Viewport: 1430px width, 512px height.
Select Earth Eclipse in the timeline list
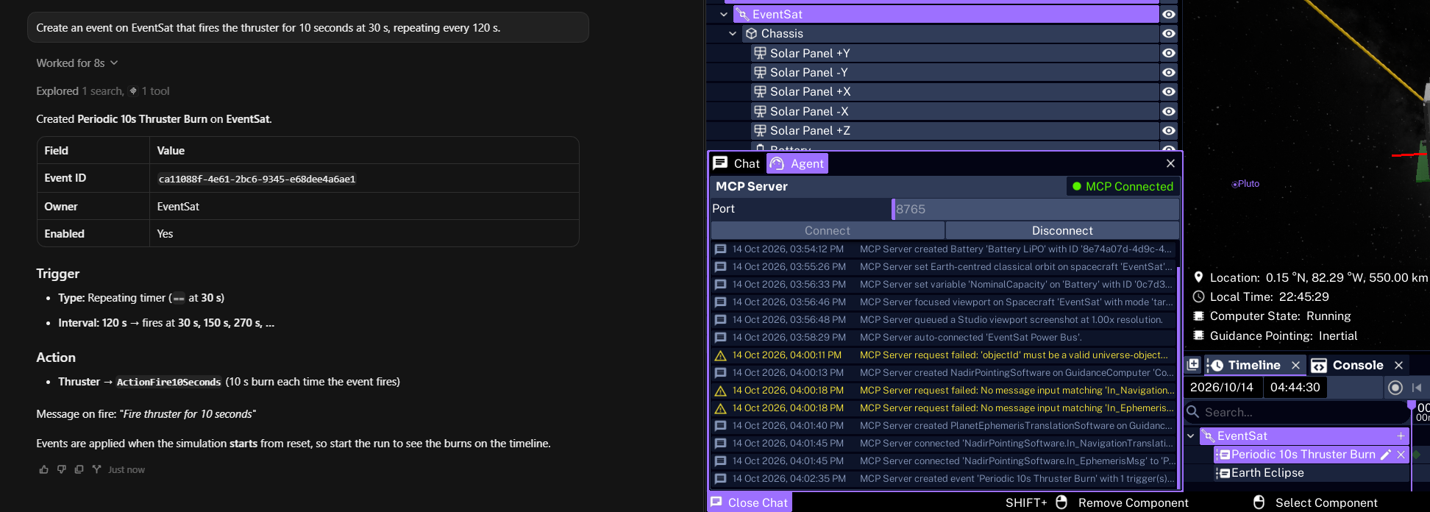(x=1311, y=473)
